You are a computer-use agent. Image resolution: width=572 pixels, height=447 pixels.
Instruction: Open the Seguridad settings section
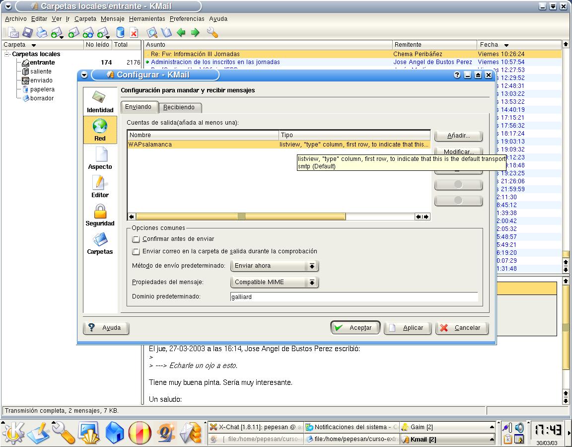[x=100, y=215]
